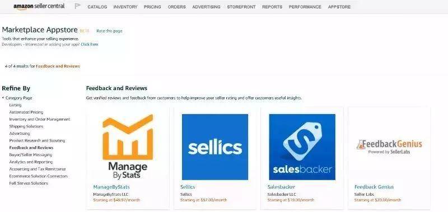Select Shipping Solutions category

click(26, 126)
